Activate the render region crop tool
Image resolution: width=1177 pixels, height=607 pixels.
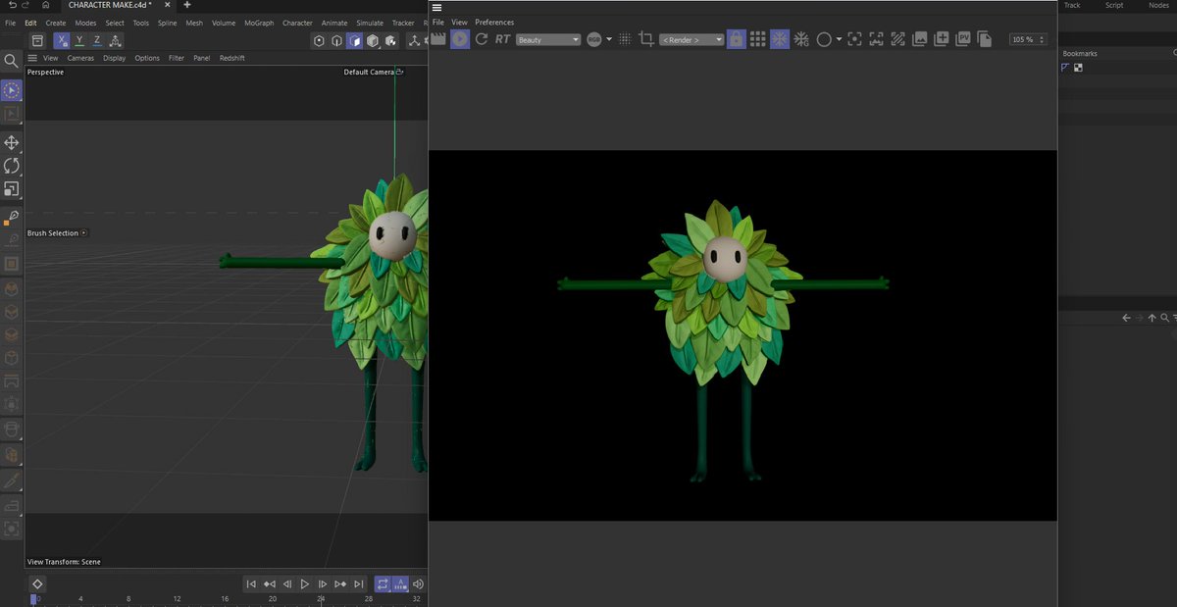point(646,39)
